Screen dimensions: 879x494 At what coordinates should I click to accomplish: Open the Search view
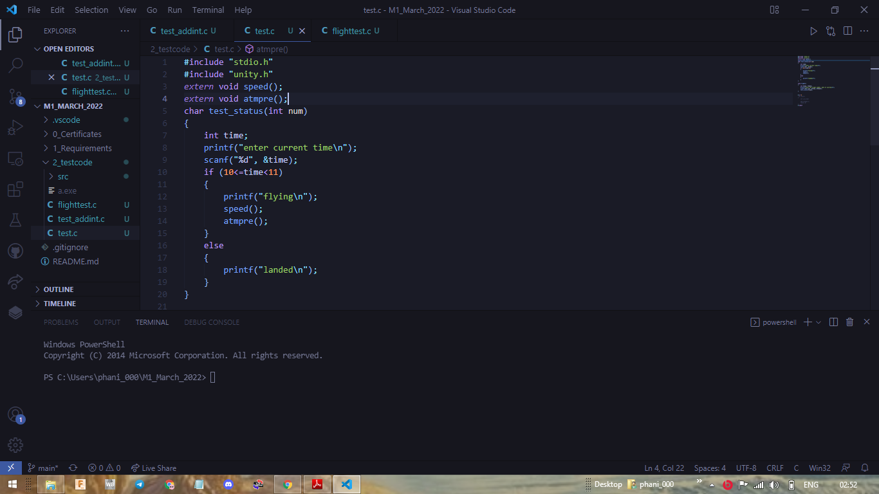click(x=14, y=65)
